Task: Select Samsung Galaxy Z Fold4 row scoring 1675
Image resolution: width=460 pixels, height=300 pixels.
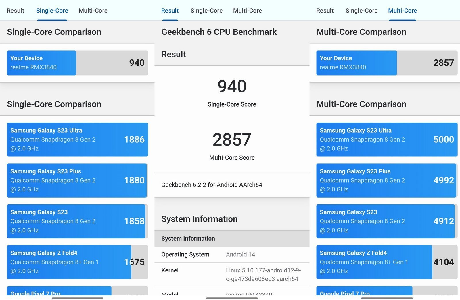Action: click(x=77, y=262)
